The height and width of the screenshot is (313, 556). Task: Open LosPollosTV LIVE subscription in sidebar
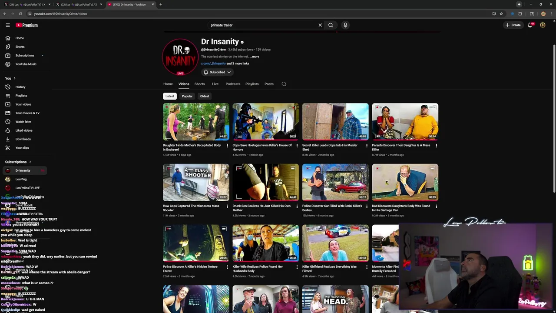click(x=24, y=188)
